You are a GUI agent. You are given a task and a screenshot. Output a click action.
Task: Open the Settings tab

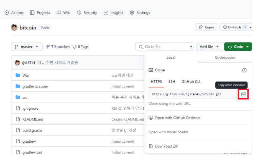140,12
